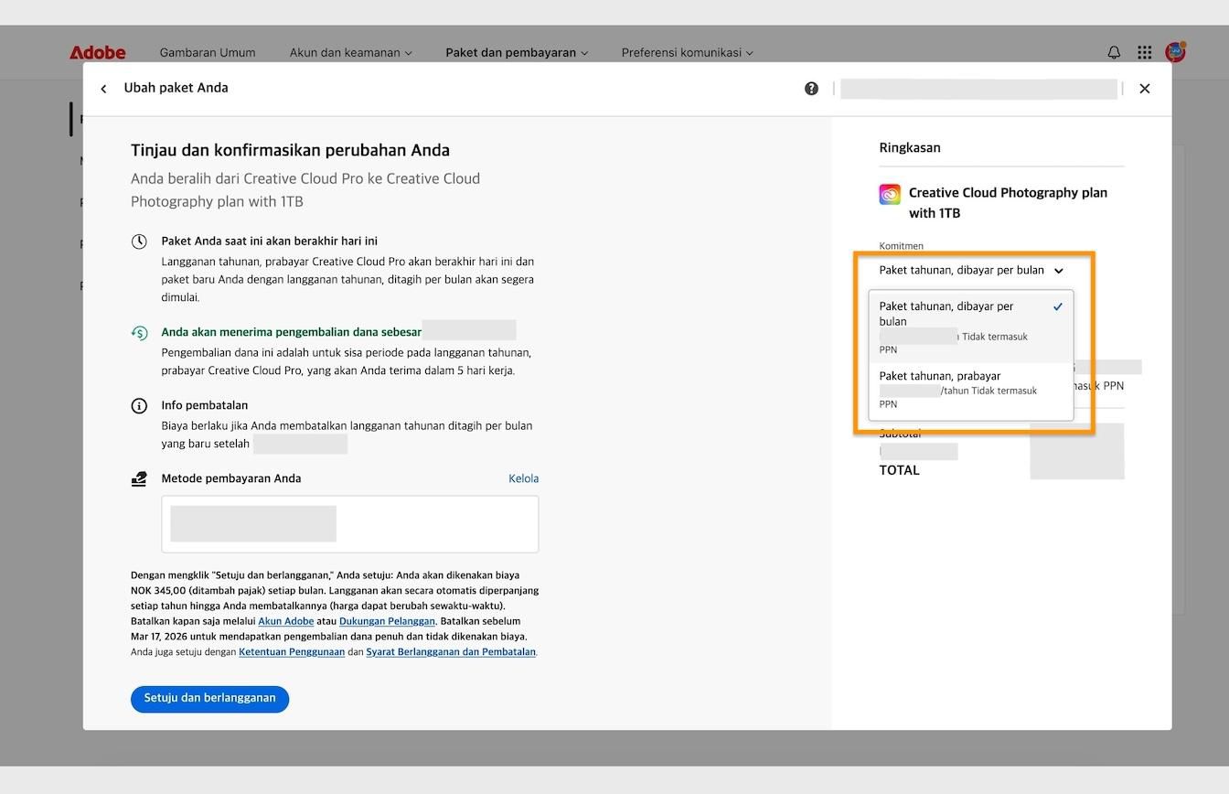The width and height of the screenshot is (1229, 794).
Task: Open the Akun Adobe link
Action: tap(286, 621)
